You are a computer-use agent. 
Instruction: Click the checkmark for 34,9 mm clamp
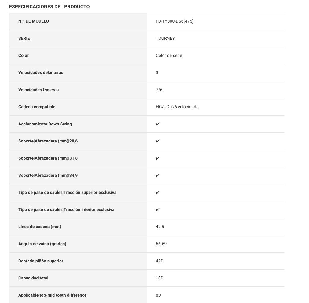point(158,175)
